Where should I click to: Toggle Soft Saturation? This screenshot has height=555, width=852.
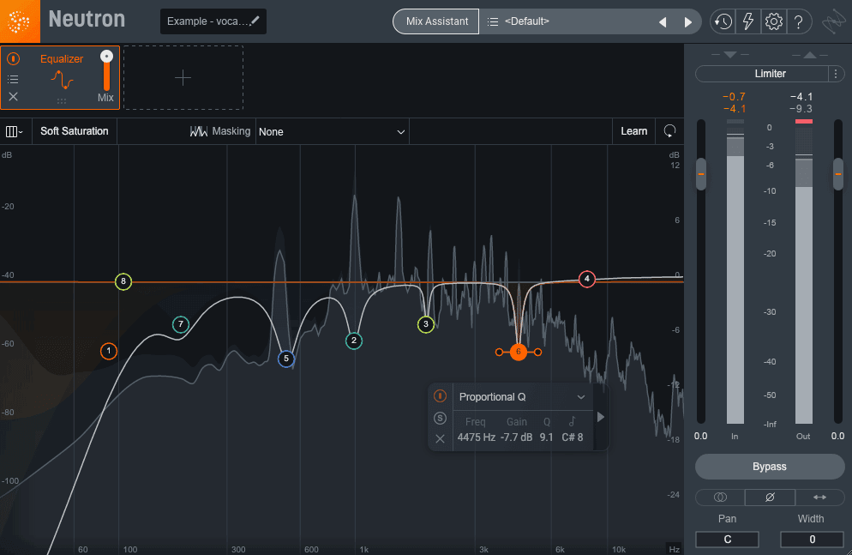(x=75, y=131)
